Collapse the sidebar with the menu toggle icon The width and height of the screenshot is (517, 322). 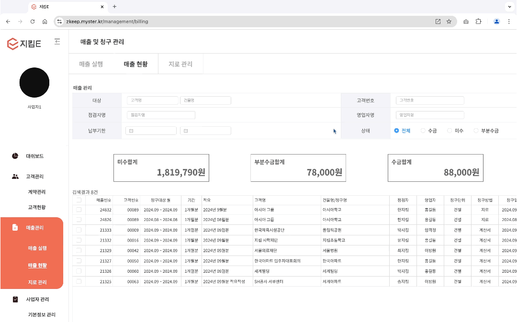pyautogui.click(x=57, y=42)
